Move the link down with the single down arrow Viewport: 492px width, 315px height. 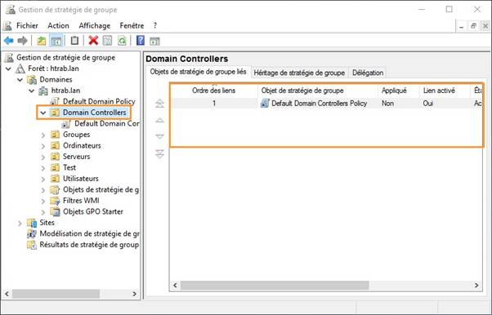pos(159,136)
